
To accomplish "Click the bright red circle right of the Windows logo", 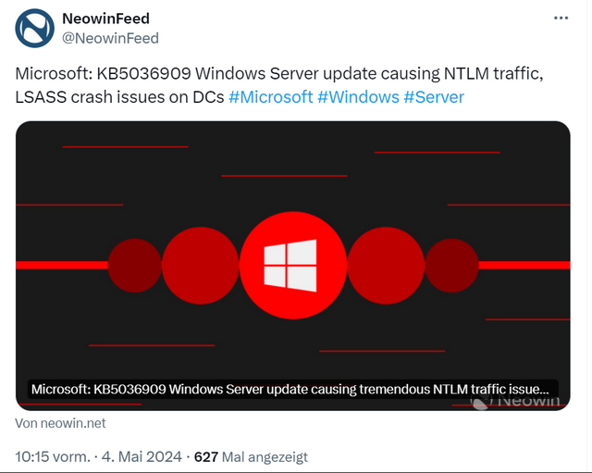I will (386, 265).
